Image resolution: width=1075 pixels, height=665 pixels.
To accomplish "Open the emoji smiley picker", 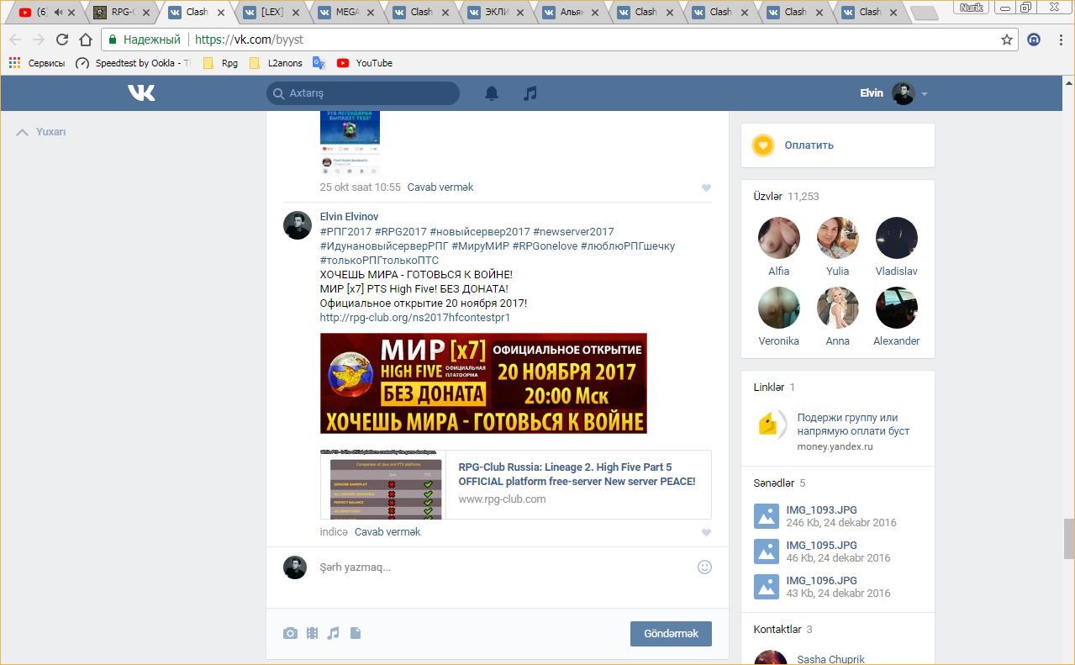I will [x=704, y=567].
